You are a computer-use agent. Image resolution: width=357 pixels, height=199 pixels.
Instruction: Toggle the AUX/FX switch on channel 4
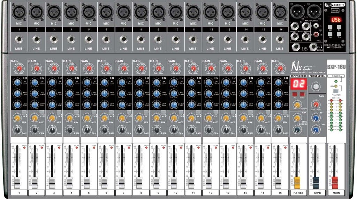click(76, 112)
